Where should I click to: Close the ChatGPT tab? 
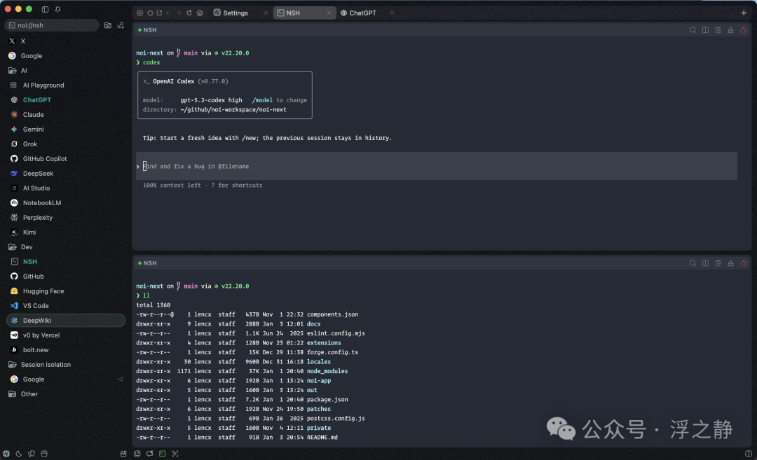(392, 13)
